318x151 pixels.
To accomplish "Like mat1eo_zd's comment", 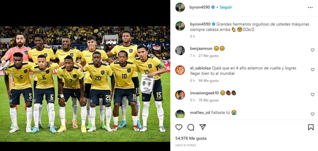I will pos(312,114).
